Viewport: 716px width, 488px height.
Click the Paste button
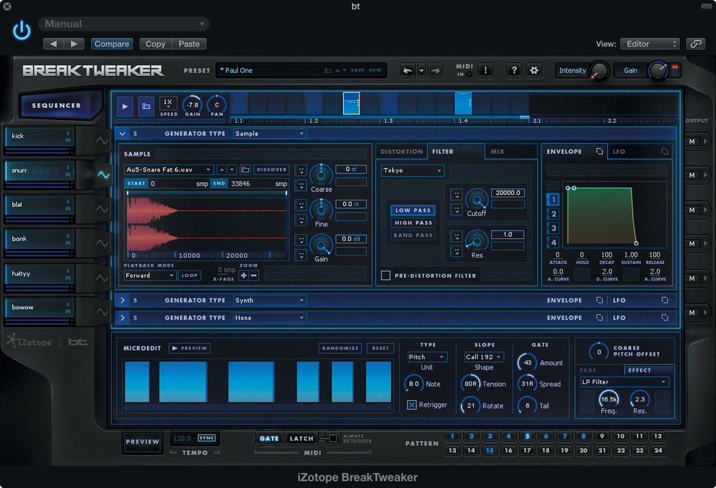pos(189,44)
